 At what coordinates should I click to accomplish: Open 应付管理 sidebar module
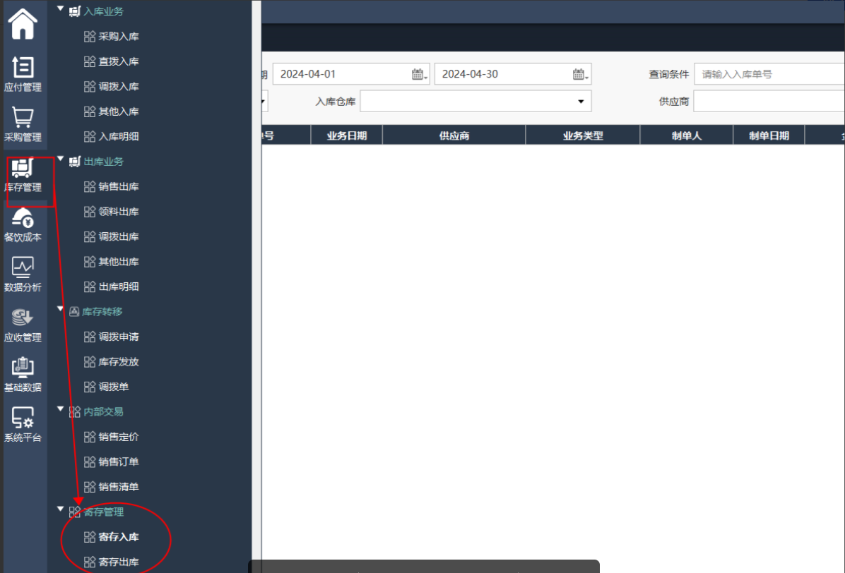pos(23,75)
